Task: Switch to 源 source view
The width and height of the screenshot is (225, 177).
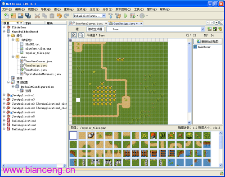Action: (x=77, y=29)
